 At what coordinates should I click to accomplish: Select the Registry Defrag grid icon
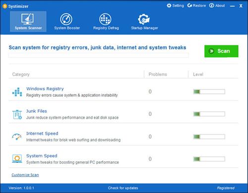[105, 19]
